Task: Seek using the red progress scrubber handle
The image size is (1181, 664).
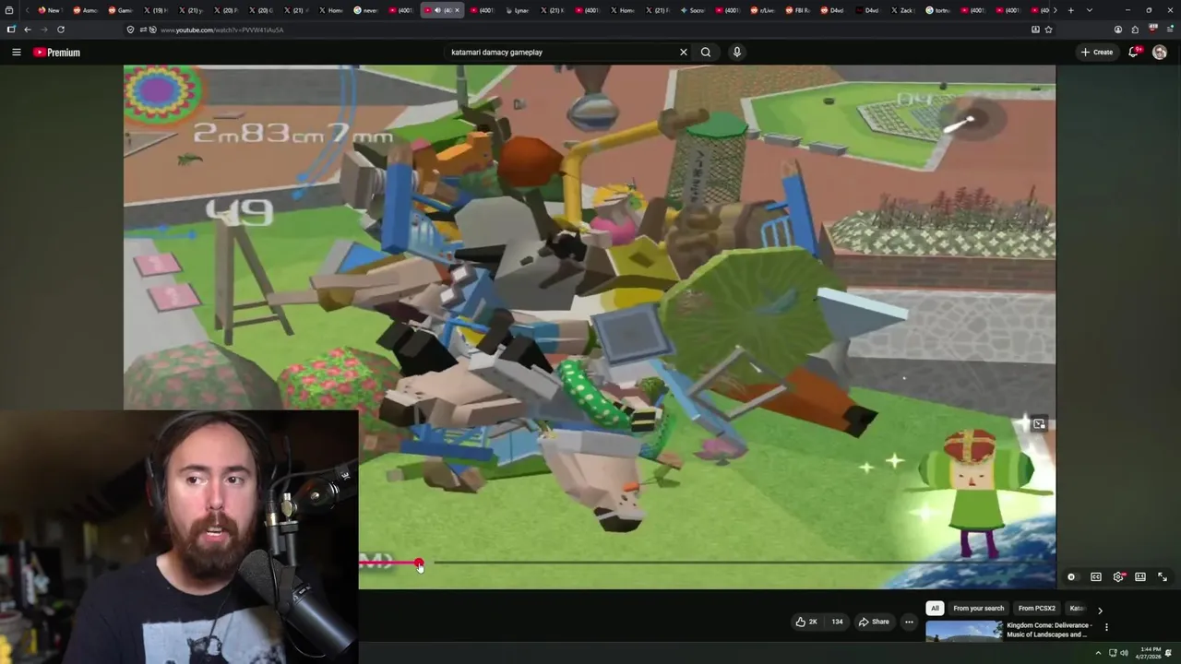Action: point(419,563)
